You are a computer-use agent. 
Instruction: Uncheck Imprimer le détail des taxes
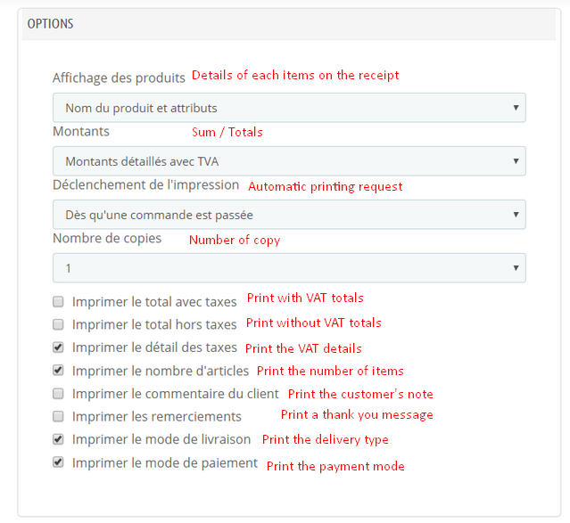[58, 347]
